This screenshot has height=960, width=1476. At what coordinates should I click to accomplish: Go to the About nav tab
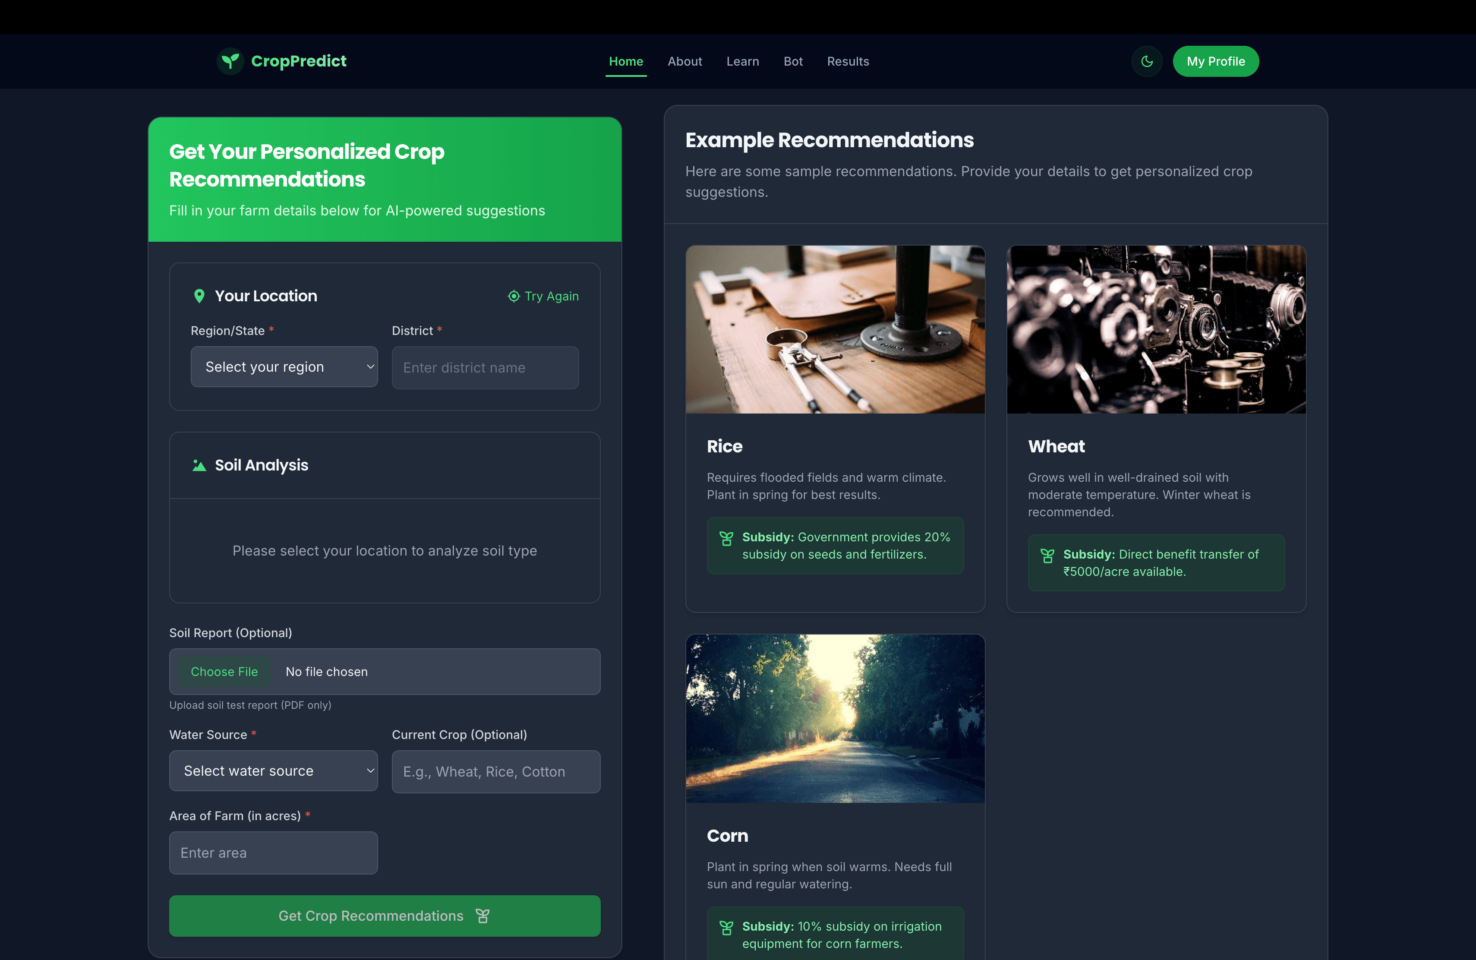pos(684,61)
